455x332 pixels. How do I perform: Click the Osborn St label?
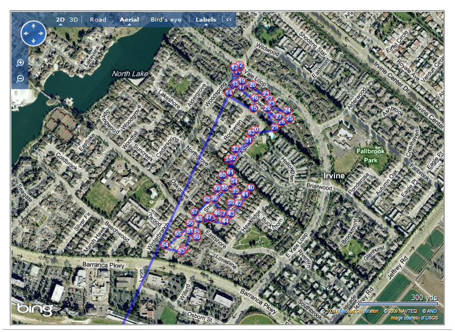point(200,317)
